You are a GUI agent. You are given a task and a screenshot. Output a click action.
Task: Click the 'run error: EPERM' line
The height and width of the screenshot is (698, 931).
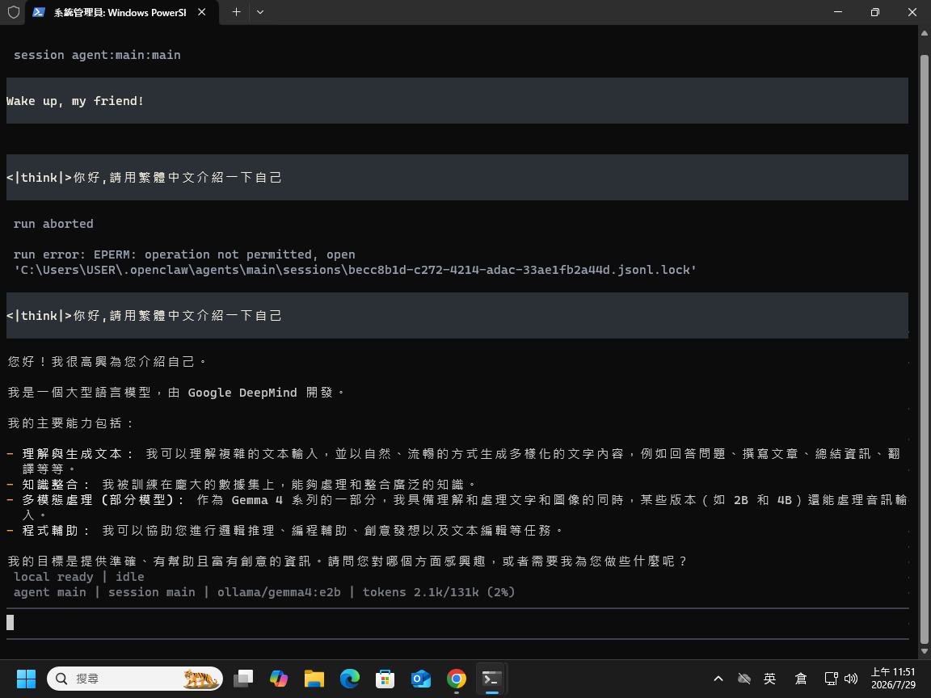[x=184, y=254]
